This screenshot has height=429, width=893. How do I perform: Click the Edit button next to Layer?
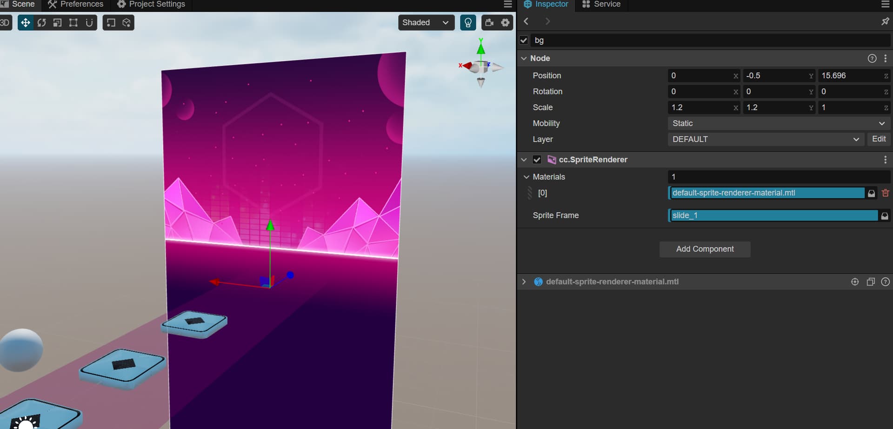coord(879,139)
